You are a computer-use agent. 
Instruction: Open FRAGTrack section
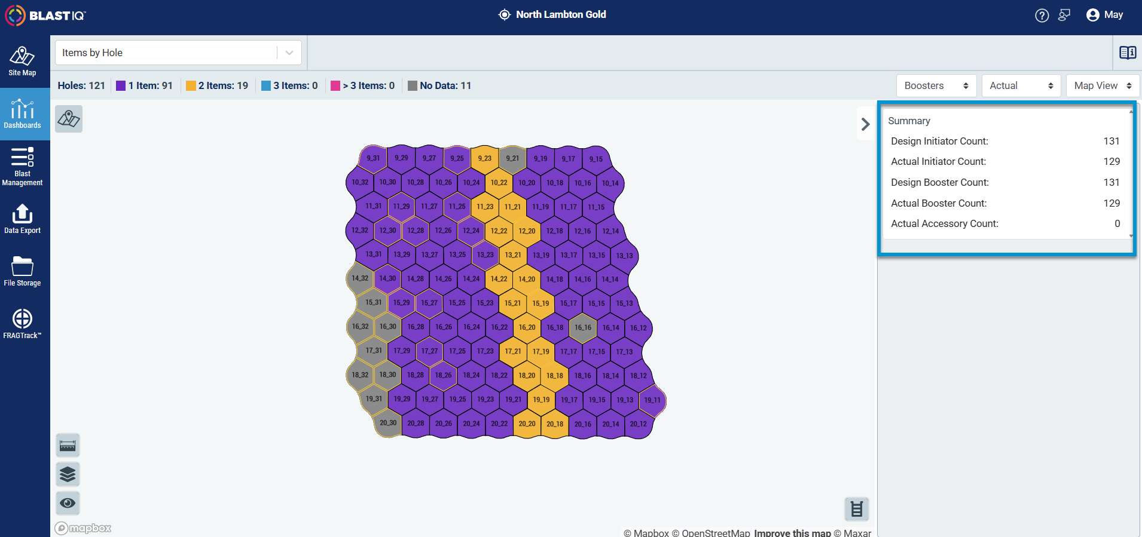click(x=22, y=324)
